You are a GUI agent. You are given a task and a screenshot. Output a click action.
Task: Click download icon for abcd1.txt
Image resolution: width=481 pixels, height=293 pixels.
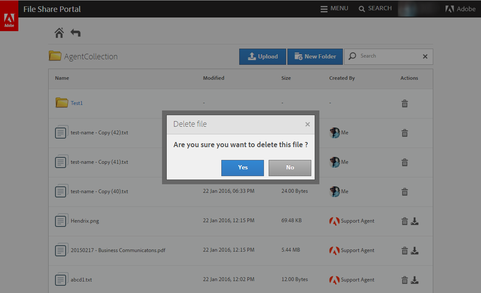[x=414, y=280]
